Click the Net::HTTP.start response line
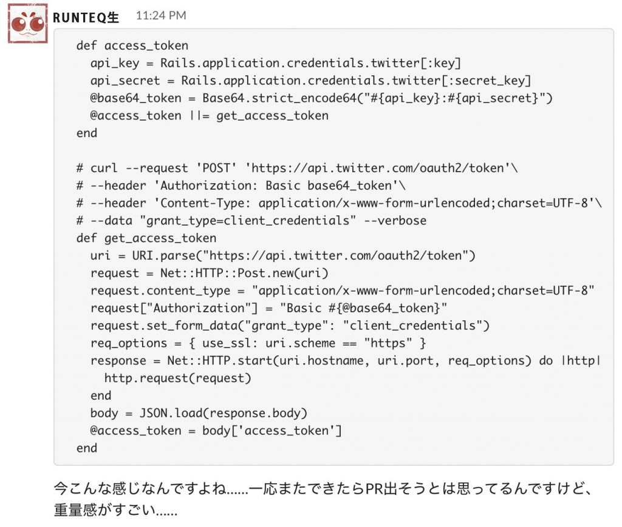The height and width of the screenshot is (527, 622). pos(346,360)
